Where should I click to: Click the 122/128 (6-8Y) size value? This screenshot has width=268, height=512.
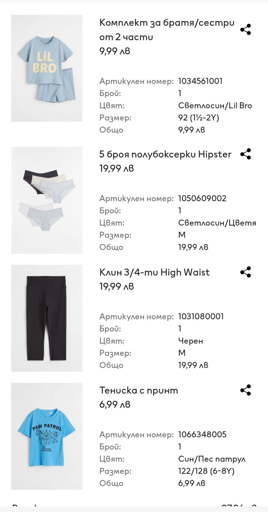[206, 471]
